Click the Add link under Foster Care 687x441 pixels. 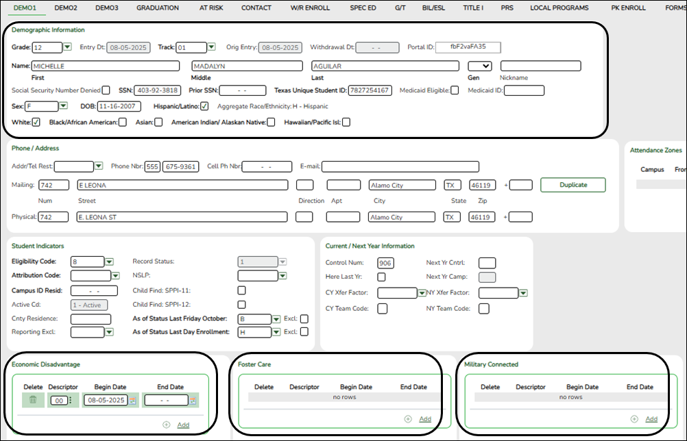424,418
